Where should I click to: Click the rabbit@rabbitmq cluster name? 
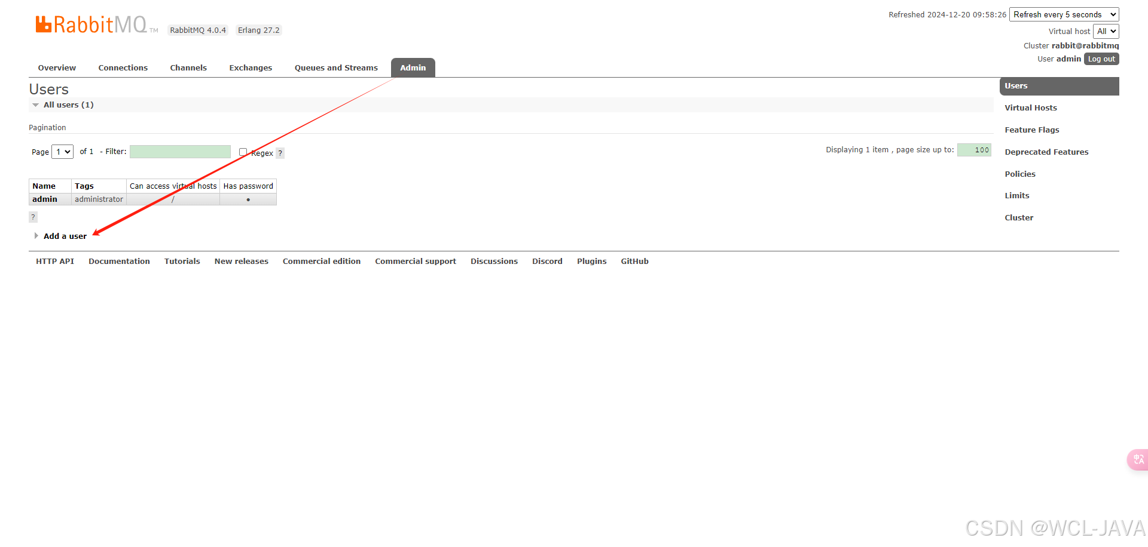1085,45
